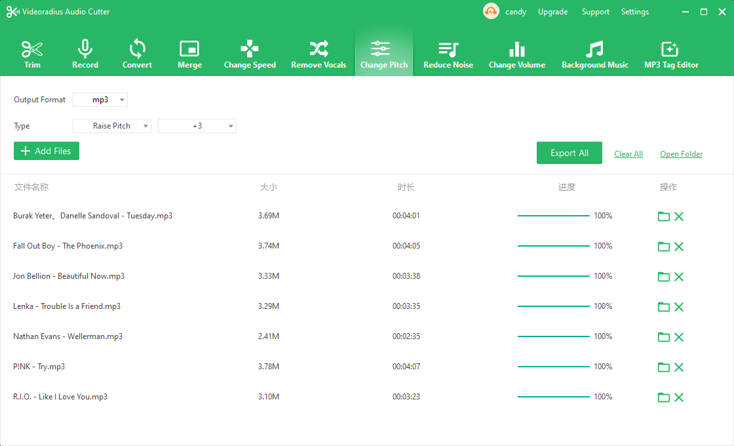Open the Record tool
The width and height of the screenshot is (734, 446).
(85, 55)
